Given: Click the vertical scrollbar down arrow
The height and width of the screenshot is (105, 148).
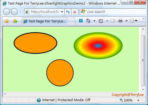Looking at the screenshot, I should pyautogui.click(x=143, y=89).
